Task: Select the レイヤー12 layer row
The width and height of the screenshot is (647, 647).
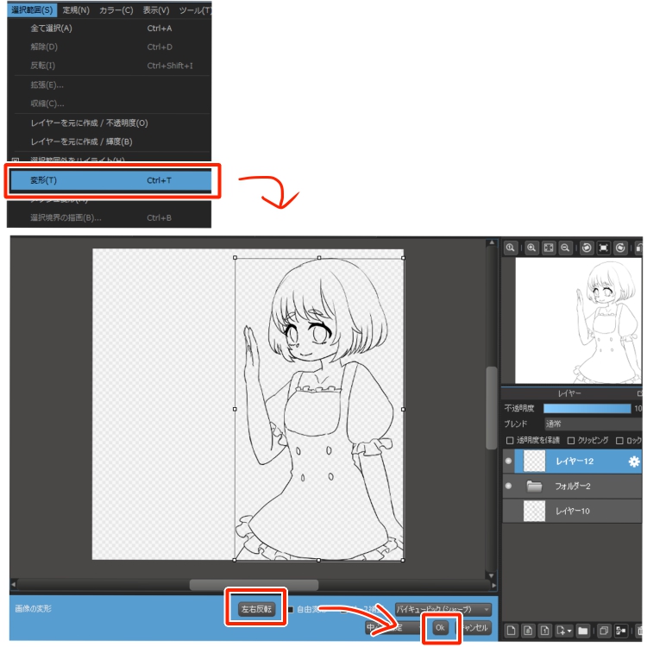Action: 572,462
